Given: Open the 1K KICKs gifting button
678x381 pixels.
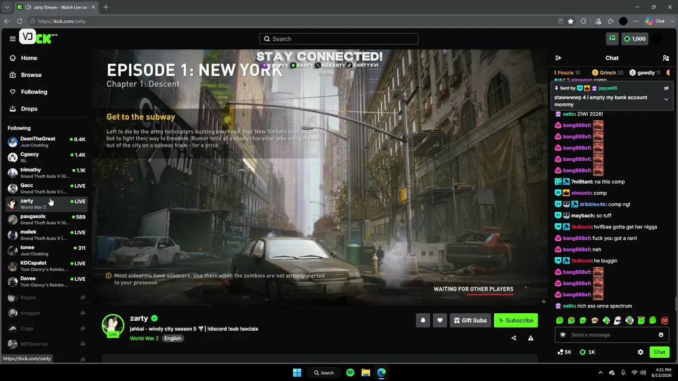Looking at the screenshot, I should [587, 352].
